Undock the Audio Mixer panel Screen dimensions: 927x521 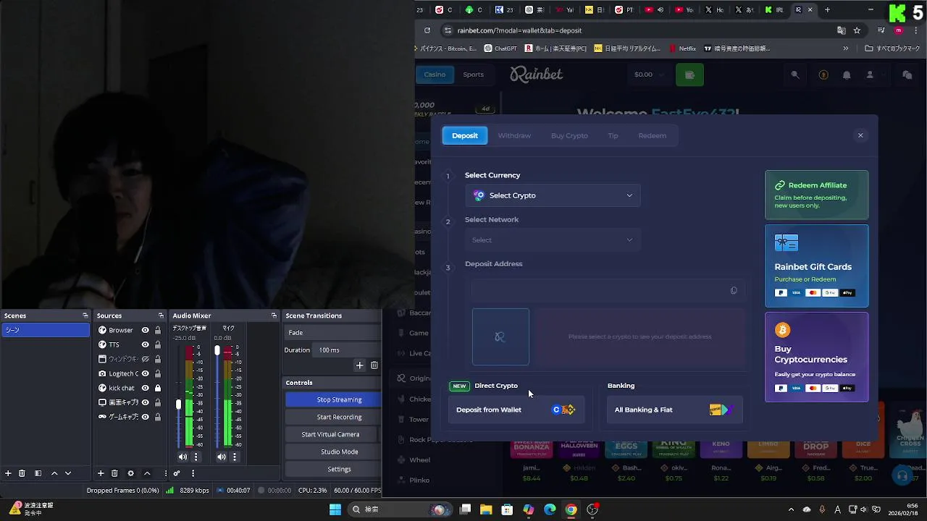tap(274, 315)
